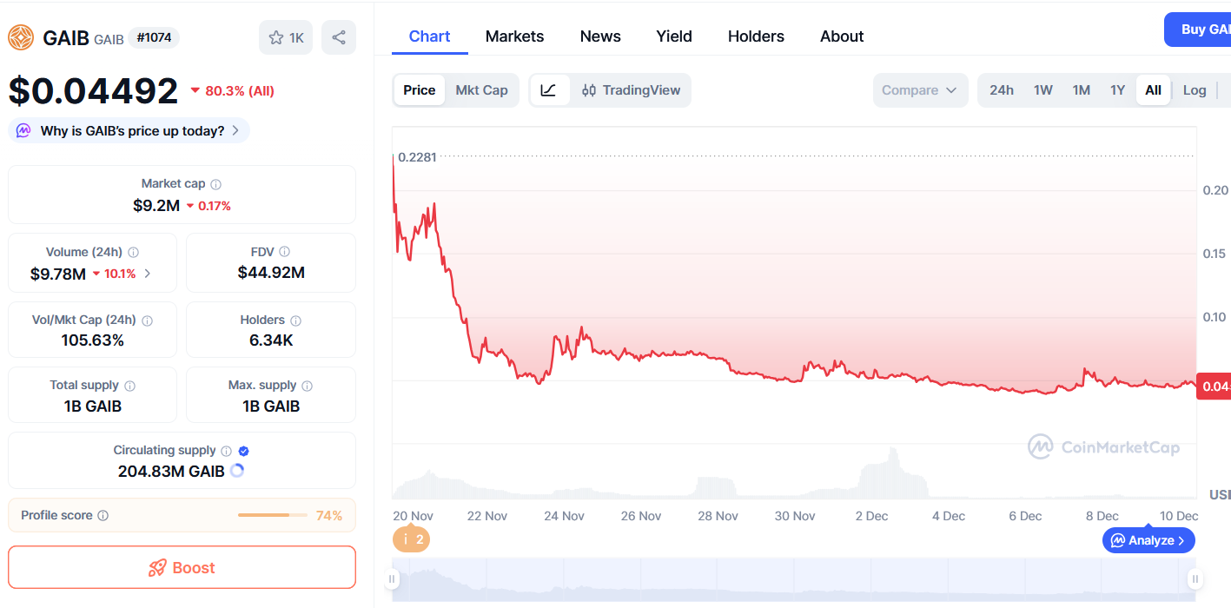Select the line chart icon
The height and width of the screenshot is (608, 1231).
coord(549,90)
